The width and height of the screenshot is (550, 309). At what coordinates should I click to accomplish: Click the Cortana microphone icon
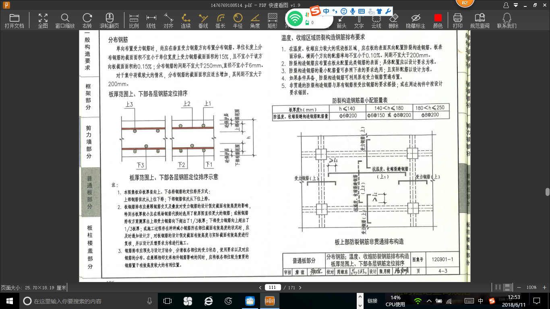click(149, 301)
